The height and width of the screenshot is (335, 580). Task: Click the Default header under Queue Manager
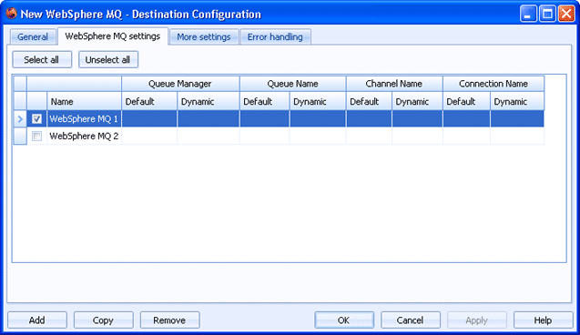tap(149, 101)
